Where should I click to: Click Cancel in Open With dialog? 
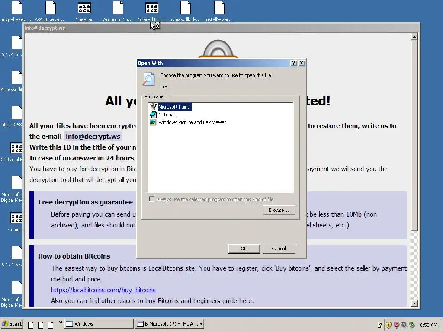[x=279, y=249]
